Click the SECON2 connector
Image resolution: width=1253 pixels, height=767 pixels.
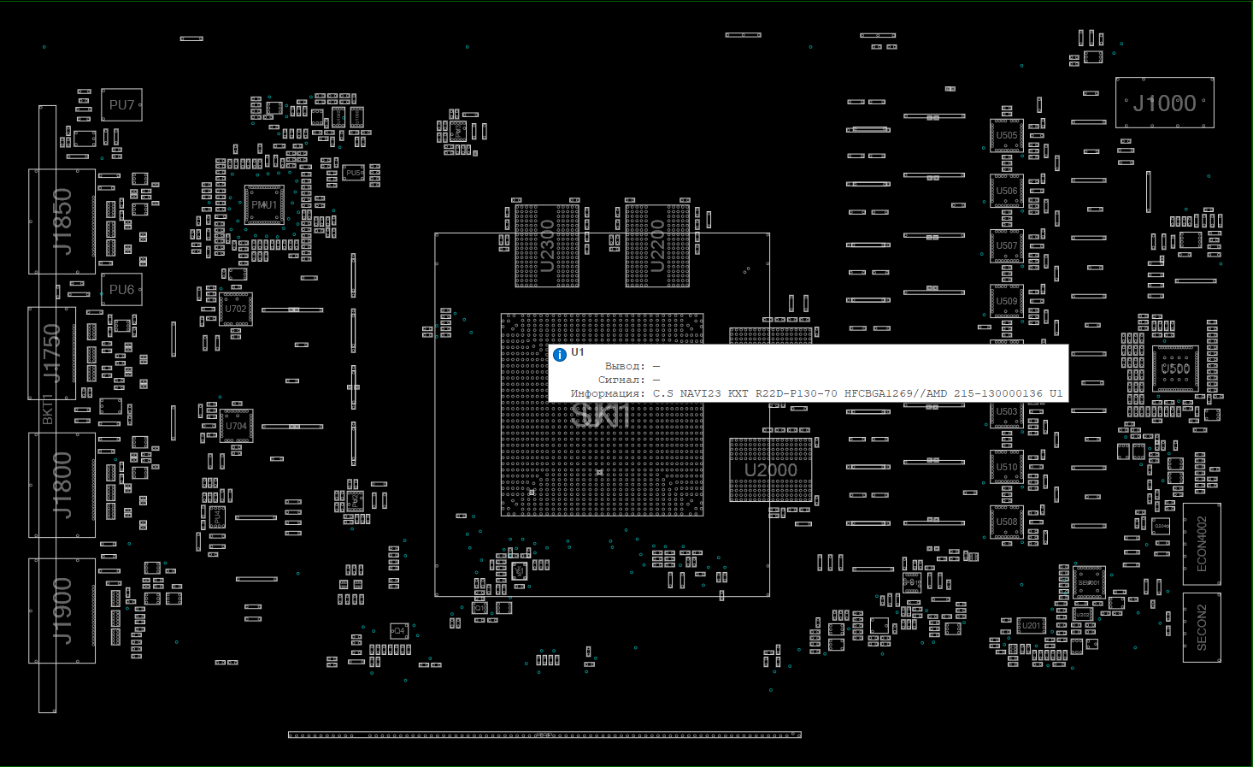pos(1202,628)
